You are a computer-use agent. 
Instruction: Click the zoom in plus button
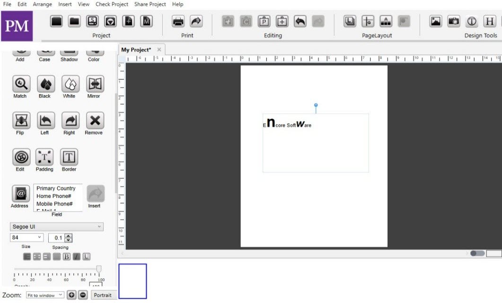[72, 294]
